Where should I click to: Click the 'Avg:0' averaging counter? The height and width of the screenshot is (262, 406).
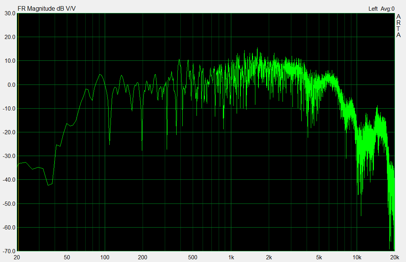point(388,9)
